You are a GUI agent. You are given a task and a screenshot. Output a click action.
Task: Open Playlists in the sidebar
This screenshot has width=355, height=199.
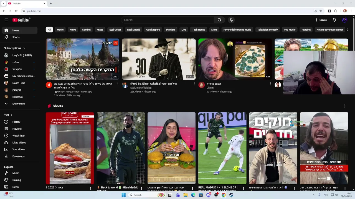click(20, 129)
